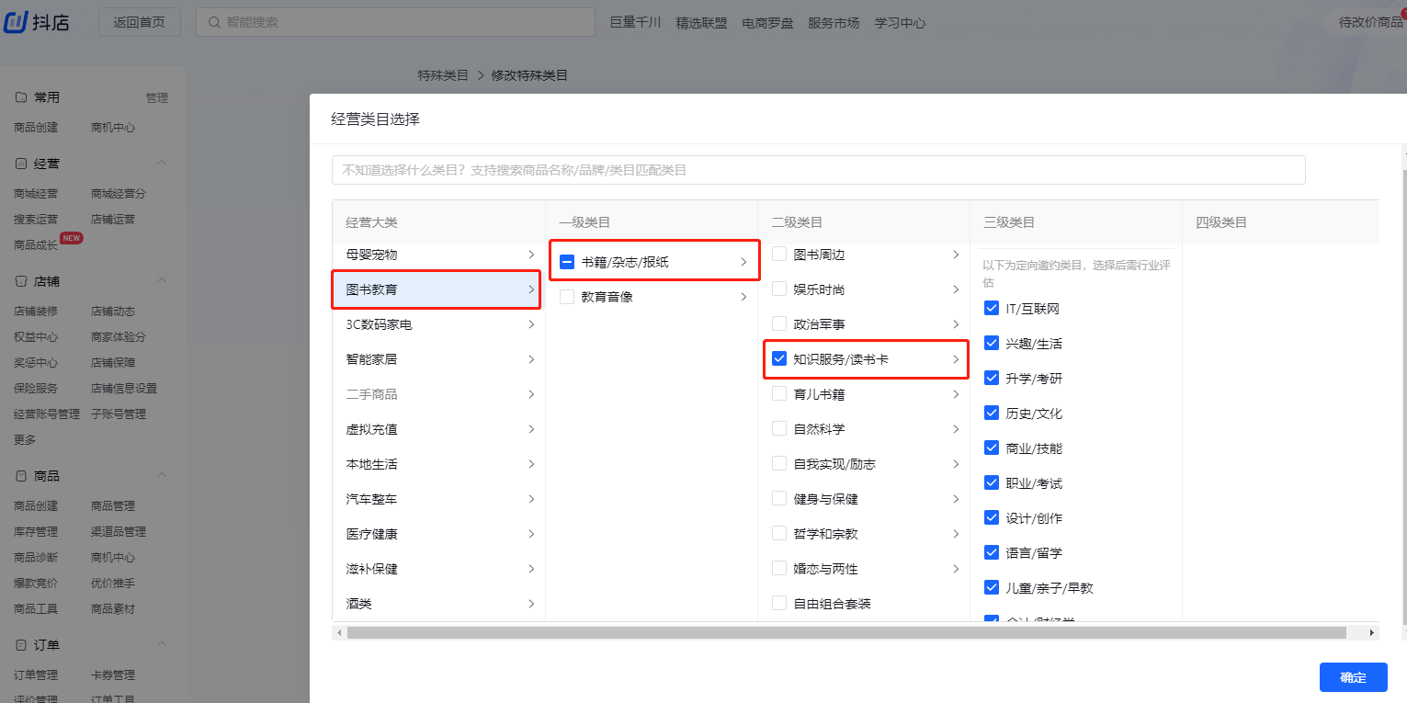Expand 知识服务/读书卡 chevron arrow
The width and height of the screenshot is (1407, 703).
(956, 359)
